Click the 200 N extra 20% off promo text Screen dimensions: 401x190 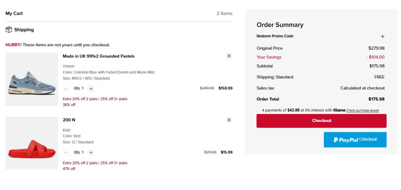(x=95, y=163)
